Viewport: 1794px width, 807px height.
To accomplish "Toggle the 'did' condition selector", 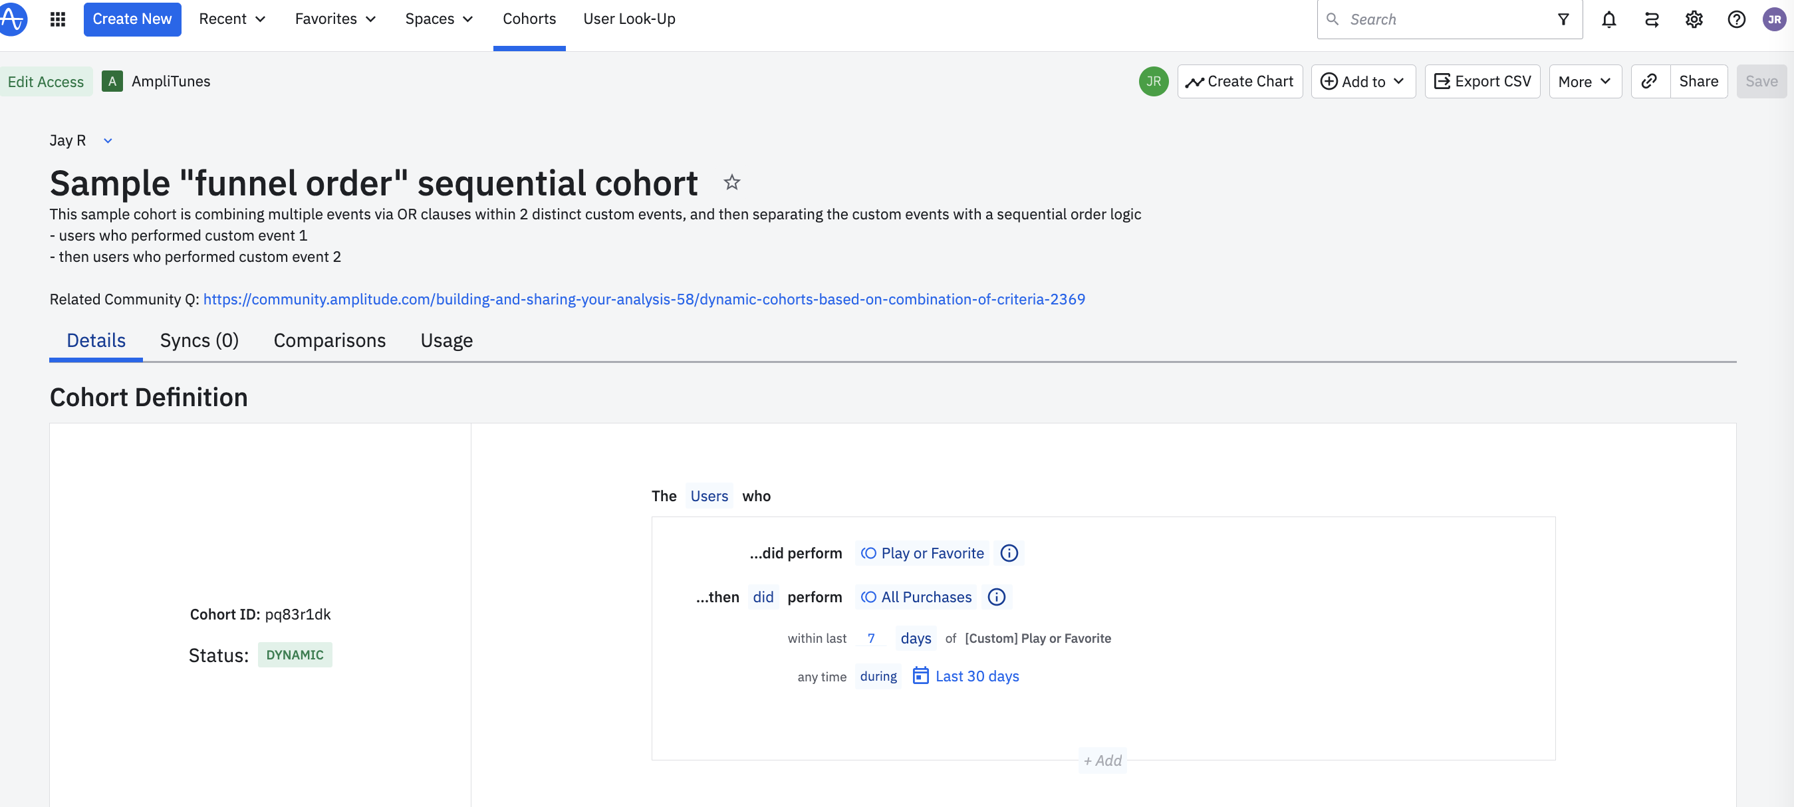I will (763, 597).
